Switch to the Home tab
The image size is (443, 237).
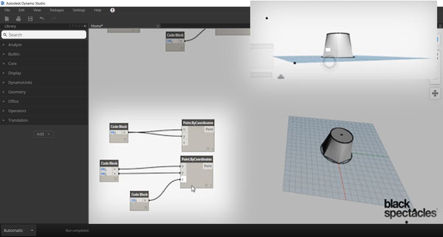(x=97, y=26)
